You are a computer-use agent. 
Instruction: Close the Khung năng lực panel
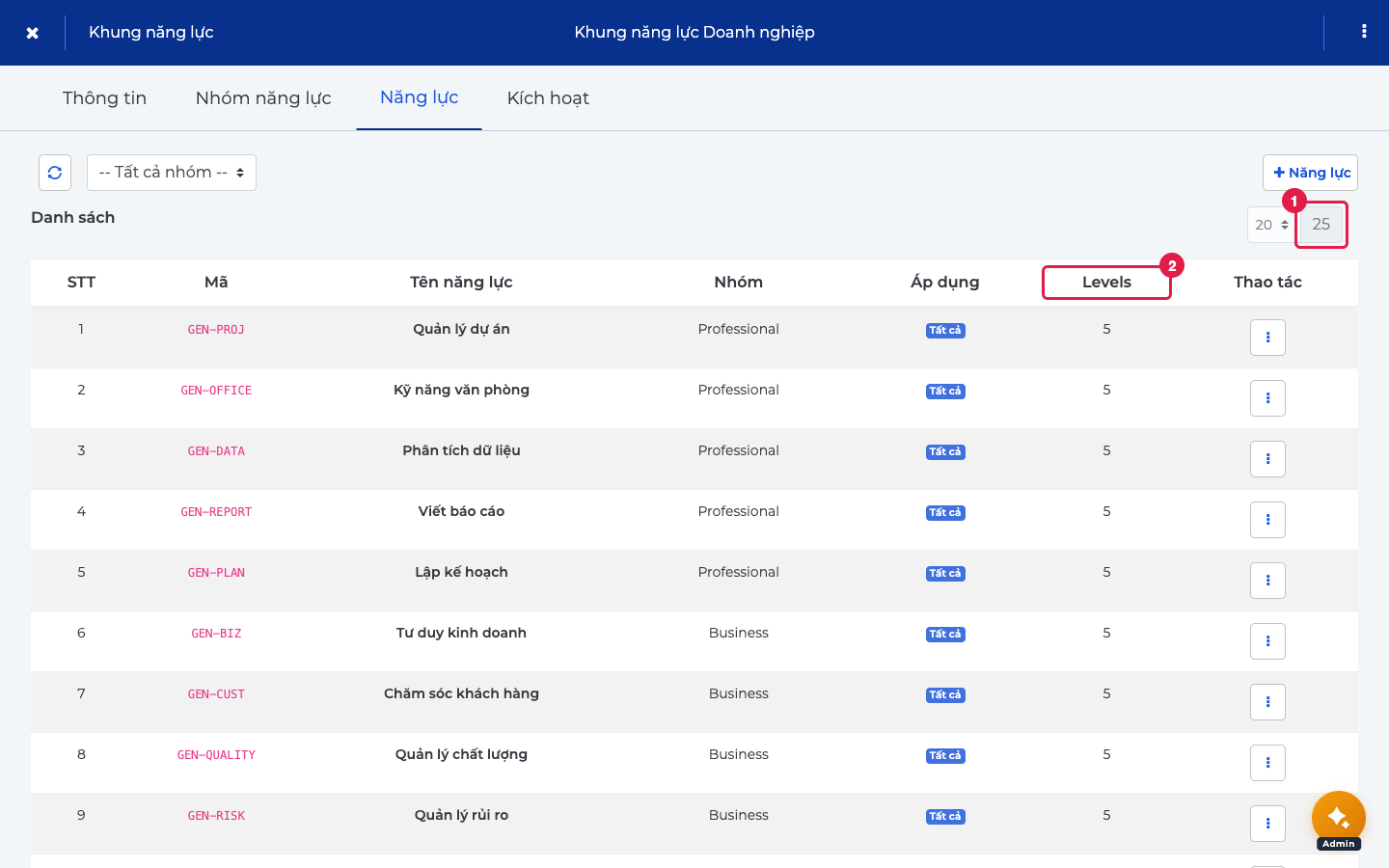(33, 33)
